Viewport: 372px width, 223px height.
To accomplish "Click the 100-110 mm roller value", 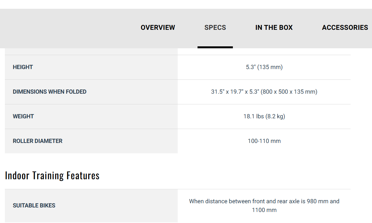I will 264,141.
